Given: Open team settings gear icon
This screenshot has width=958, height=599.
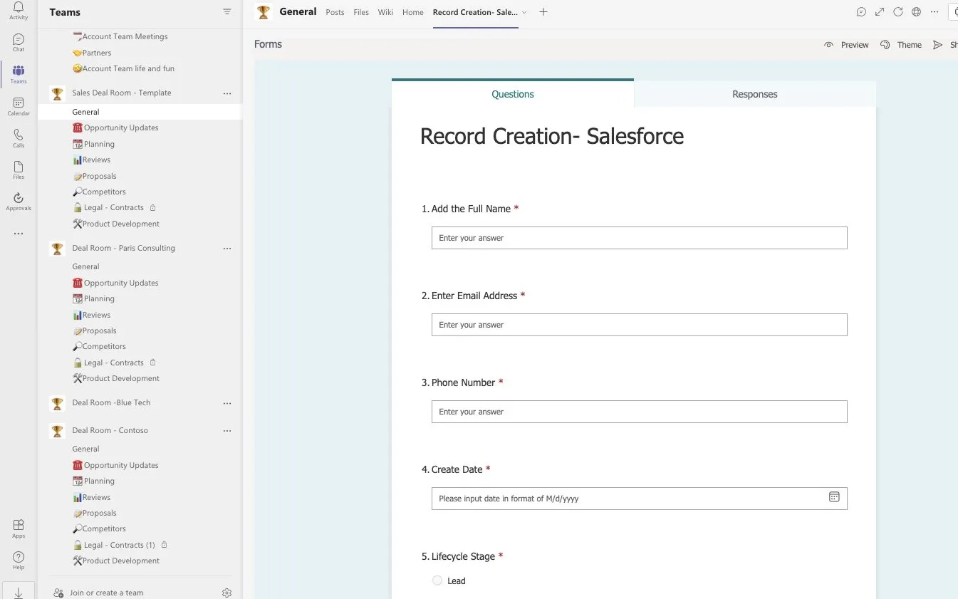Looking at the screenshot, I should [227, 593].
